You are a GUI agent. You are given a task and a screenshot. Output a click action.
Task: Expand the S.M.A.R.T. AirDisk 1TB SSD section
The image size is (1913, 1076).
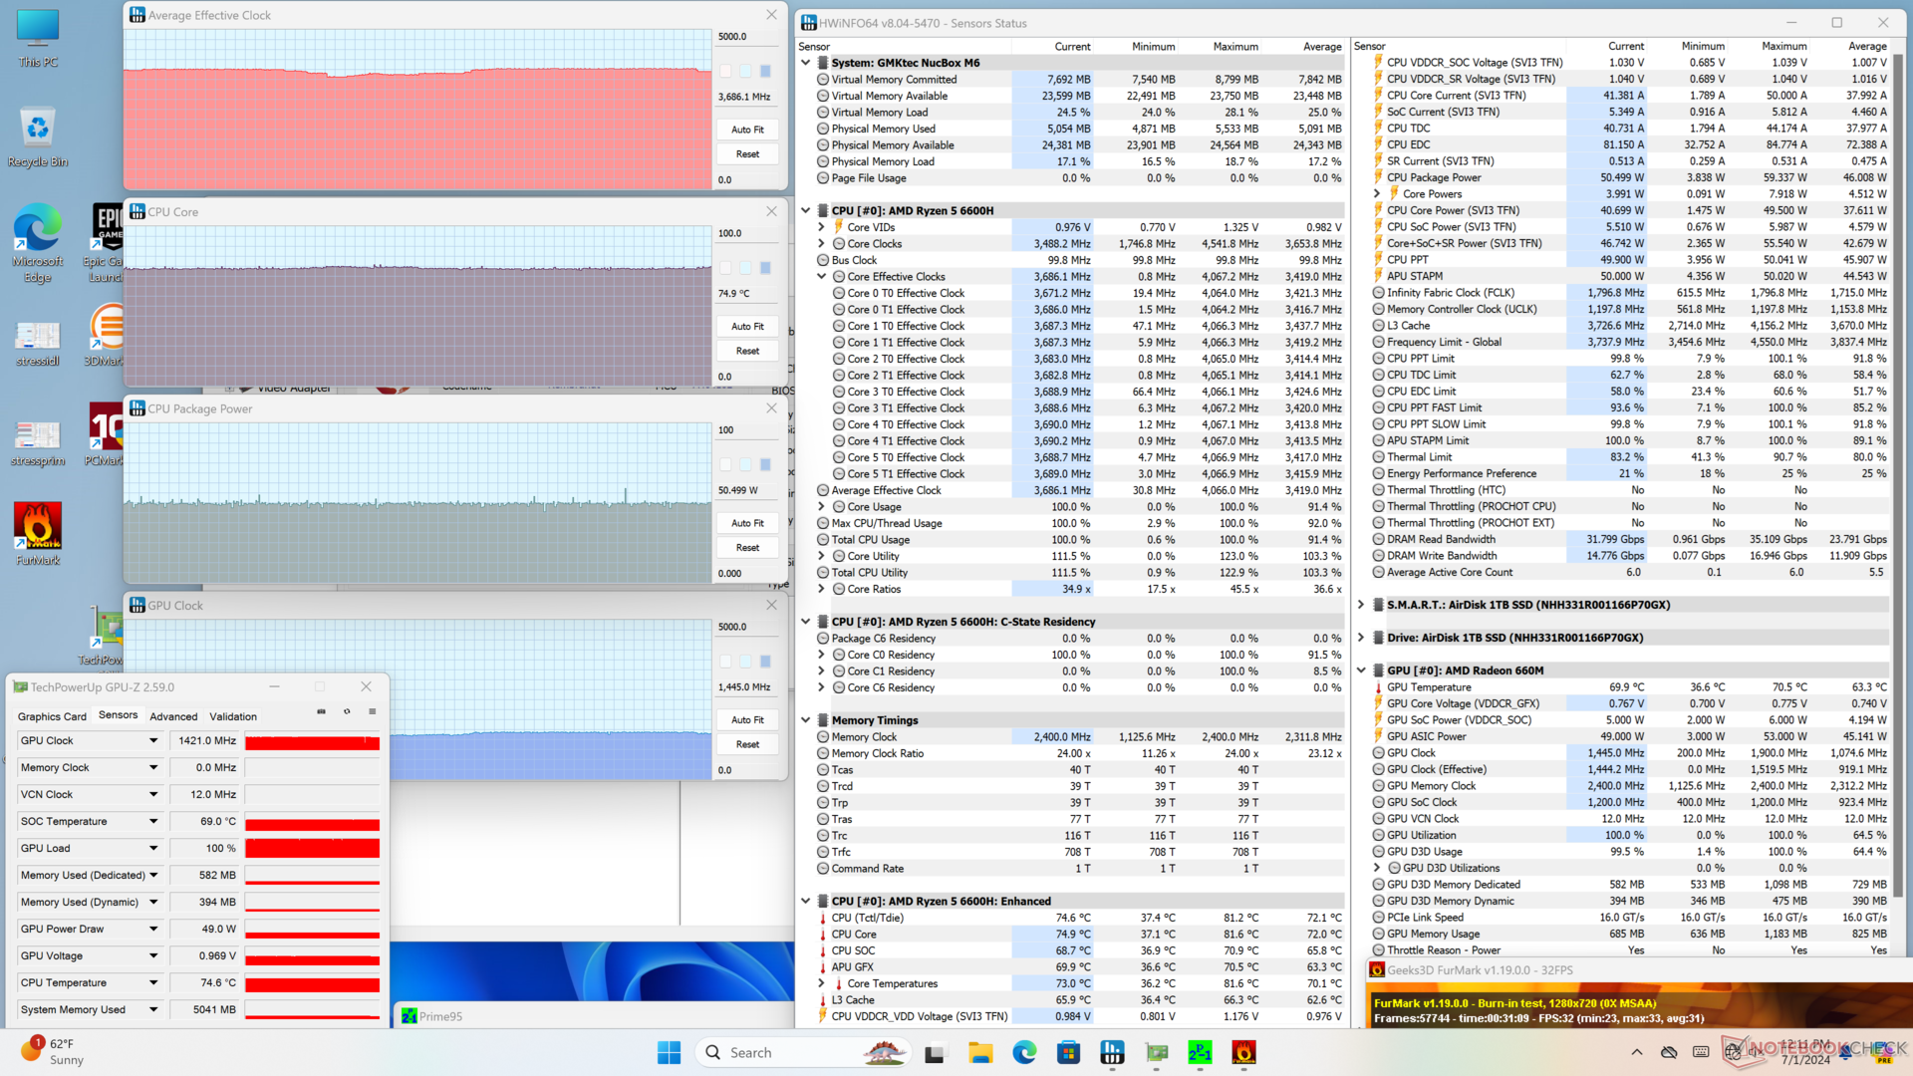click(x=1361, y=605)
